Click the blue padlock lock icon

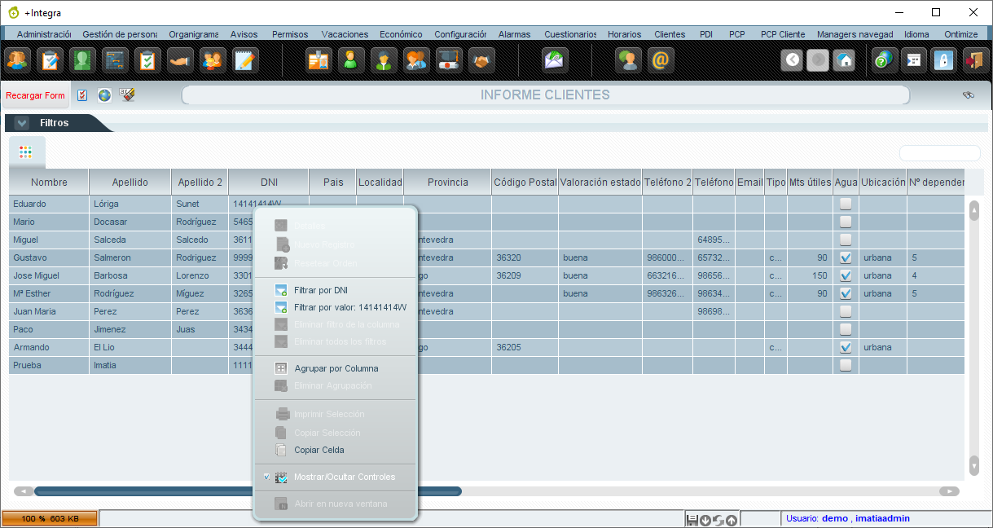point(943,60)
